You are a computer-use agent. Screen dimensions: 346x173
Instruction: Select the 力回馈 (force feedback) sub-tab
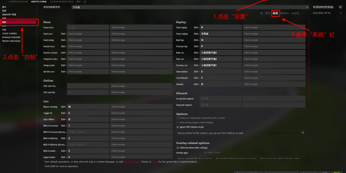(x=295, y=13)
